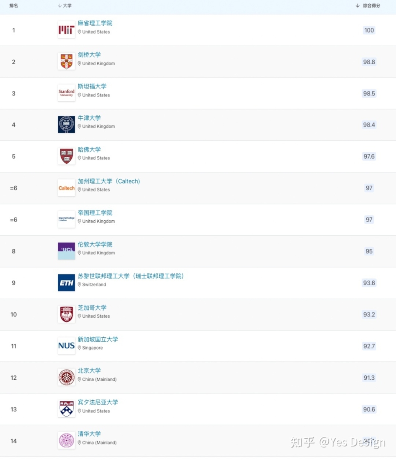
Task: Open the 清华大学 link
Action: 89,434
